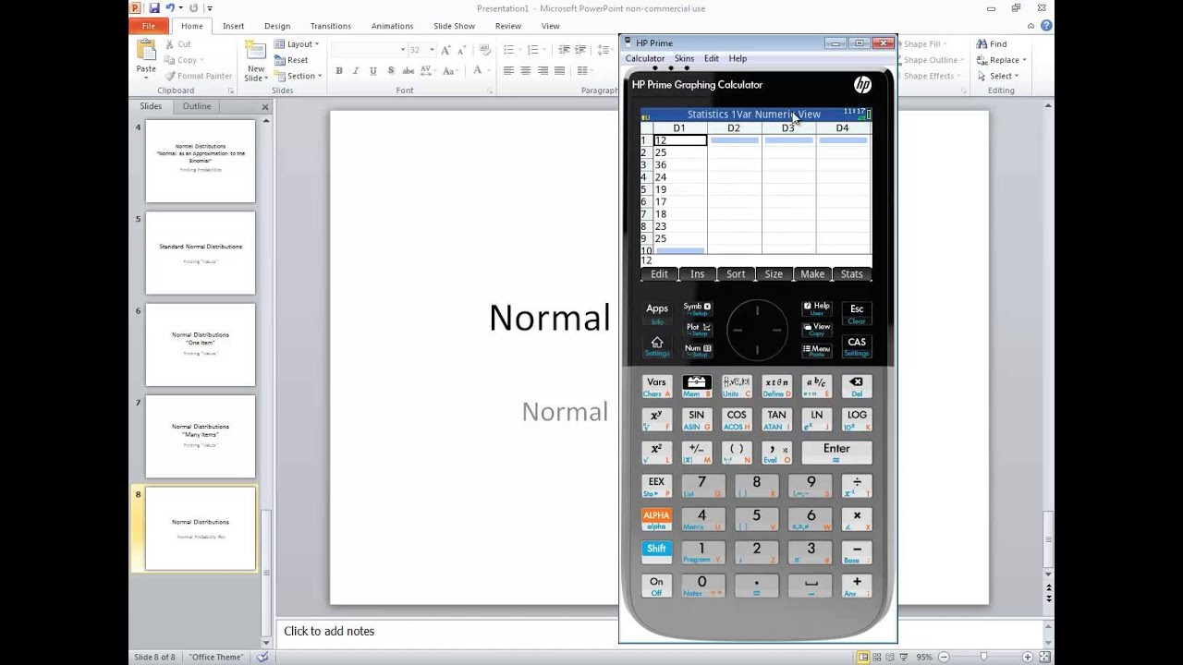1183x665 pixels.
Task: Click Fit slide to window icon
Action: pyautogui.click(x=1043, y=657)
